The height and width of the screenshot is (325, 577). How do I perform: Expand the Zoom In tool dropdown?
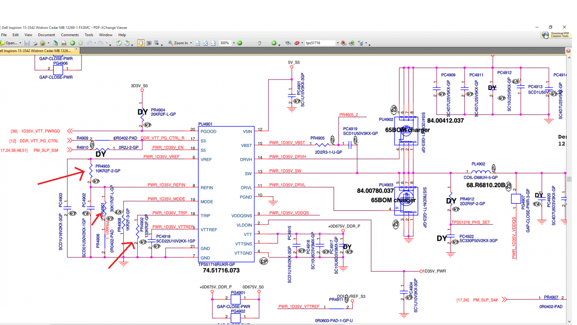coord(191,43)
